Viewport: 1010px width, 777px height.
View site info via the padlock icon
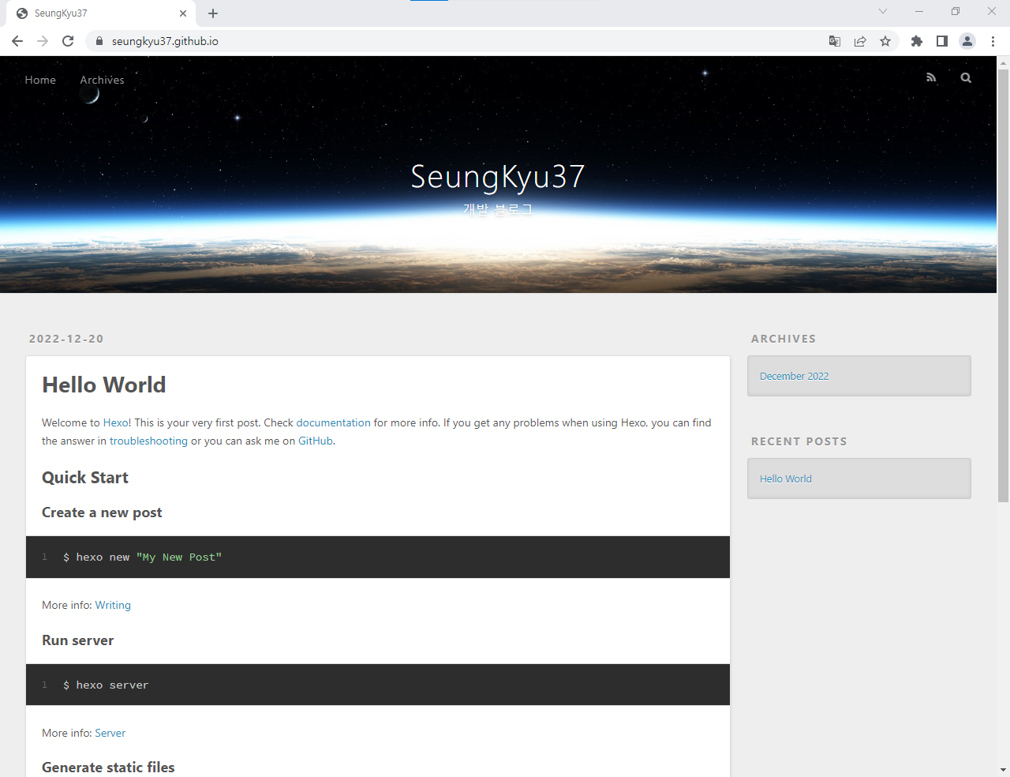99,41
